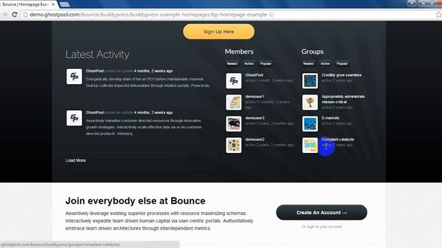Open the demouser1 profile link
This screenshot has height=248, width=442.
[255, 96]
